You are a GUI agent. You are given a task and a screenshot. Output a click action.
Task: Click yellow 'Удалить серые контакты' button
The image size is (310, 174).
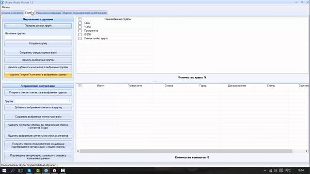click(x=38, y=74)
